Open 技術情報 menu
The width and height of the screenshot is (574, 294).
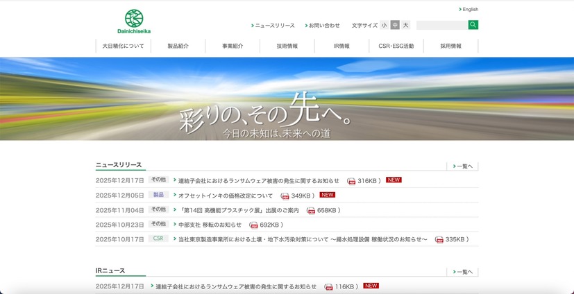click(x=287, y=46)
